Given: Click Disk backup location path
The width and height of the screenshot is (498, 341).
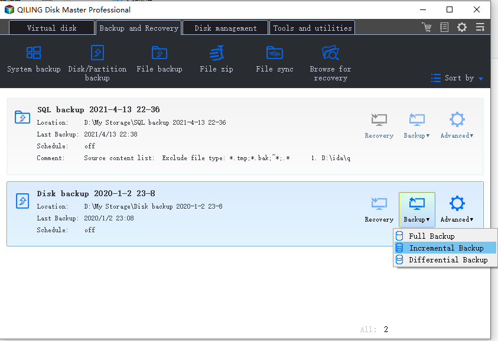Looking at the screenshot, I should 153,207.
